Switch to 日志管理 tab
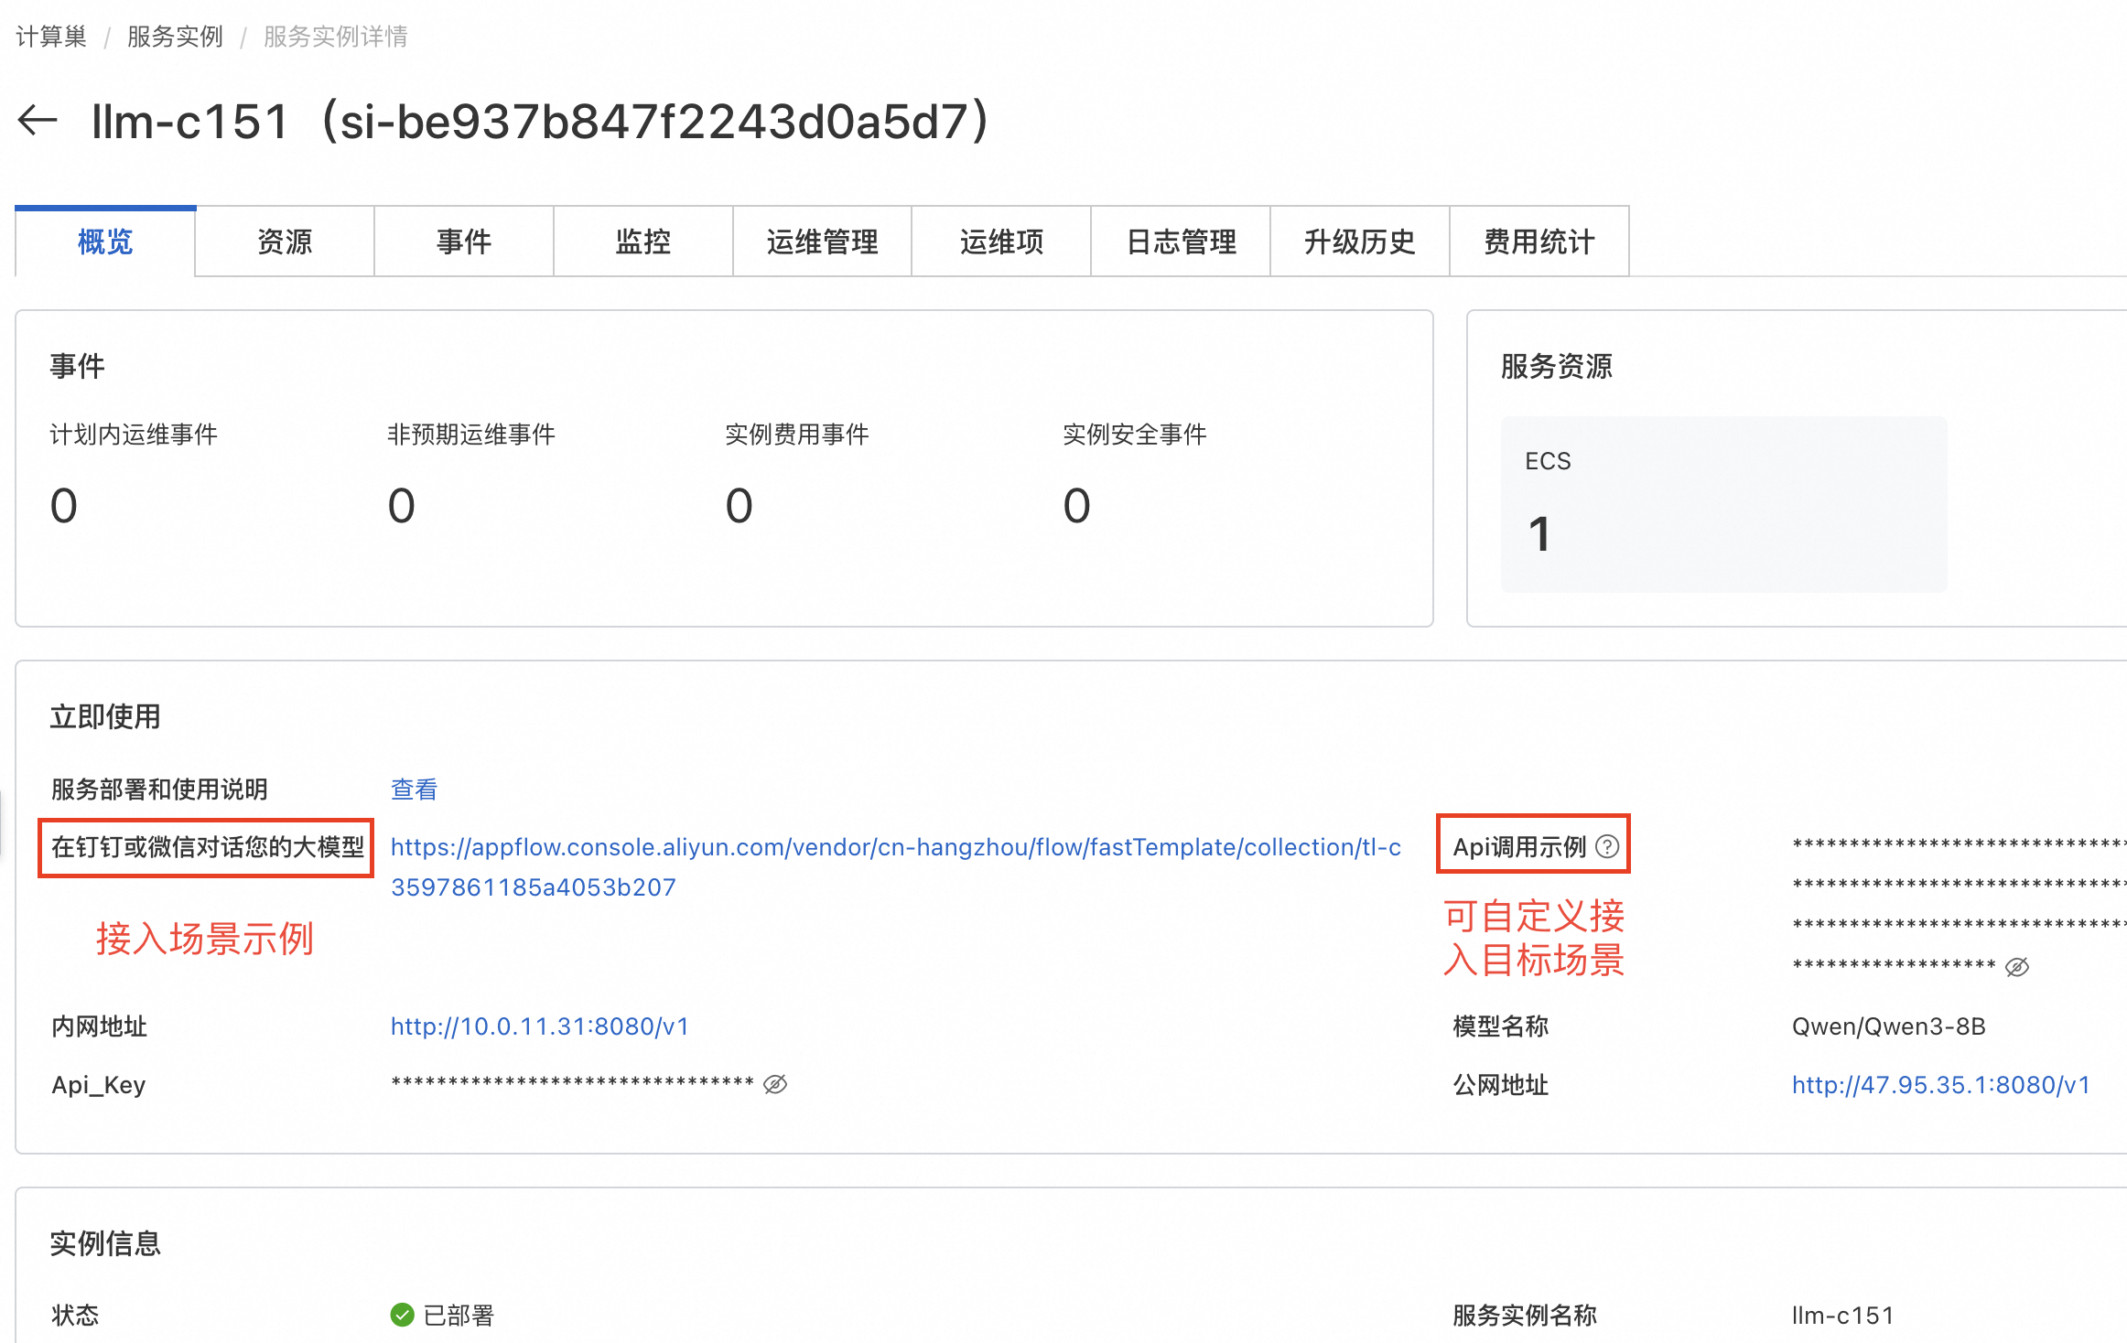The image size is (2127, 1343). [1181, 242]
